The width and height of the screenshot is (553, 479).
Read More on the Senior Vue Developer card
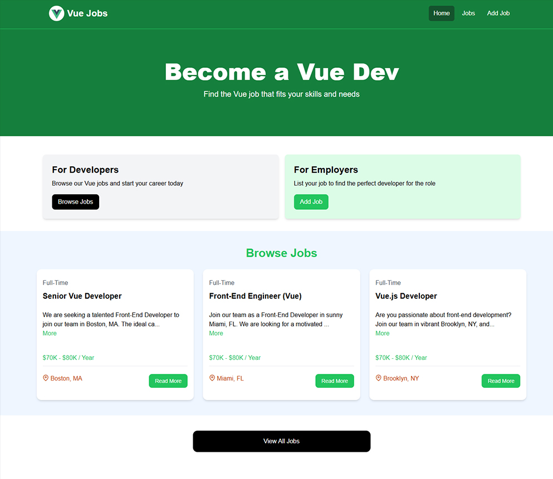[x=168, y=381]
